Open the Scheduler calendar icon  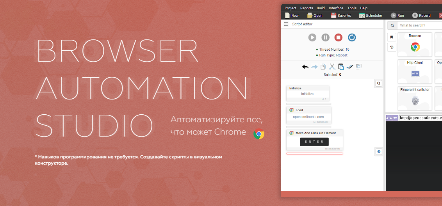[362, 16]
